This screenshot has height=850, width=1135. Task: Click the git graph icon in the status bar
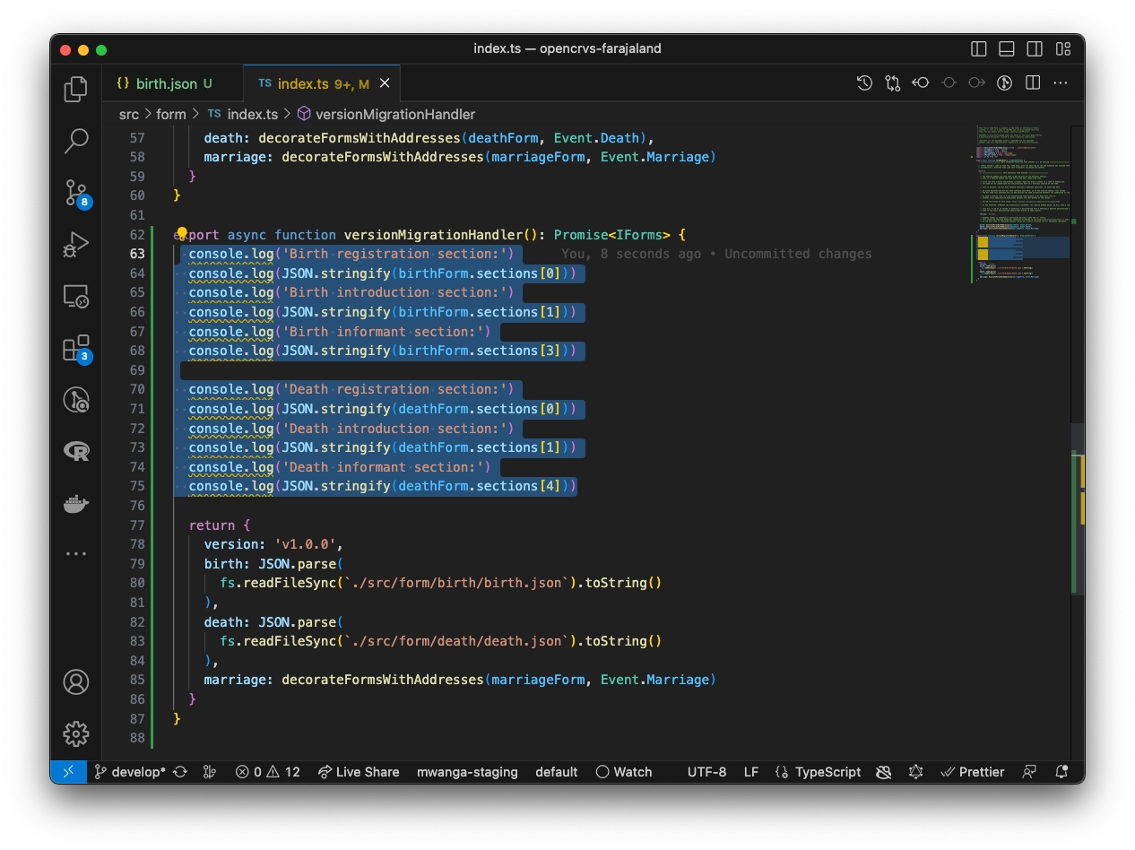click(210, 772)
